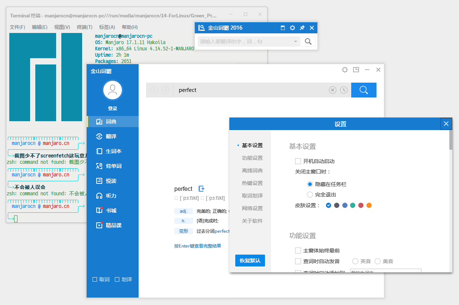The width and height of the screenshot is (459, 305).
Task: Select the 隐藏在任务栏 radio button
Action: coord(310,184)
